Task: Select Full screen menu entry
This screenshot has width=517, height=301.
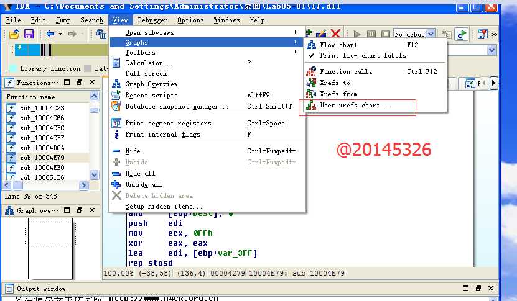Action: (207, 73)
